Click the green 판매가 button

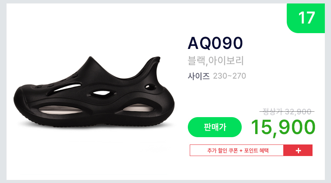[x=215, y=127]
